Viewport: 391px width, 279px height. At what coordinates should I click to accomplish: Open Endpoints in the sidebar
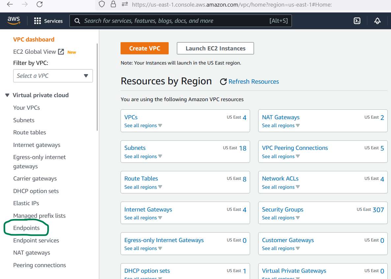click(x=26, y=228)
